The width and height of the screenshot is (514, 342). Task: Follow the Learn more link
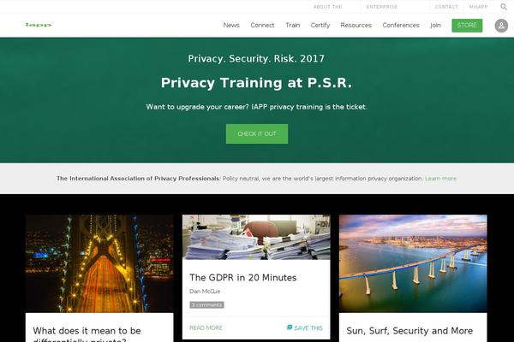point(440,179)
